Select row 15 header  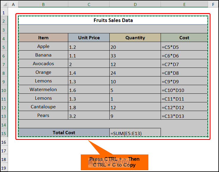click(x=4, y=133)
